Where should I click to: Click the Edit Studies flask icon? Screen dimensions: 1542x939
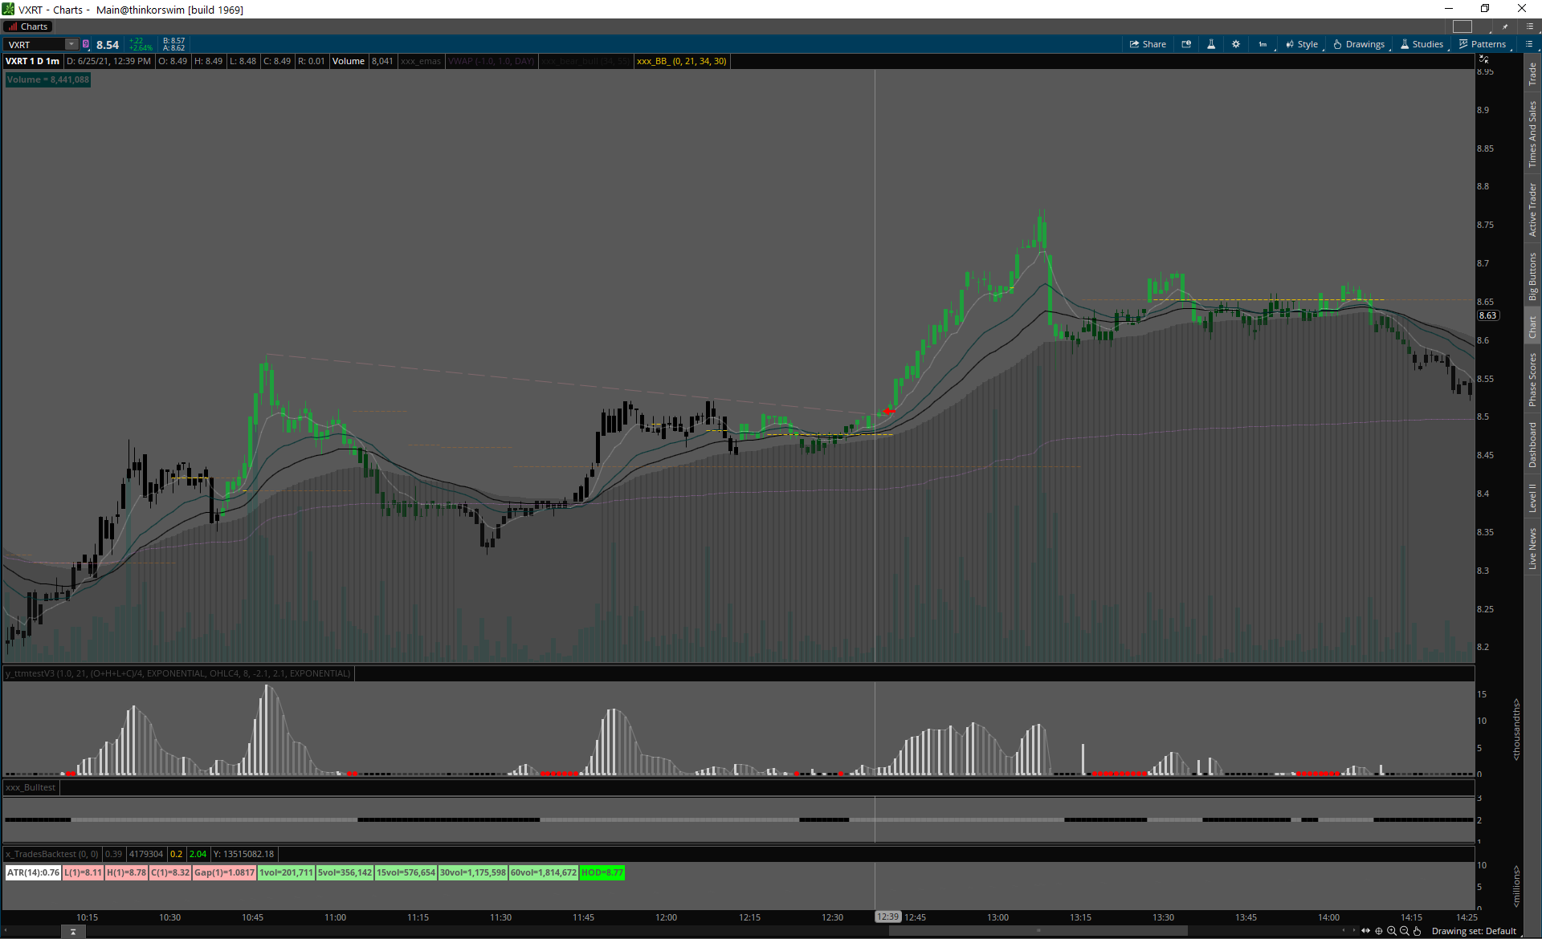(1211, 44)
